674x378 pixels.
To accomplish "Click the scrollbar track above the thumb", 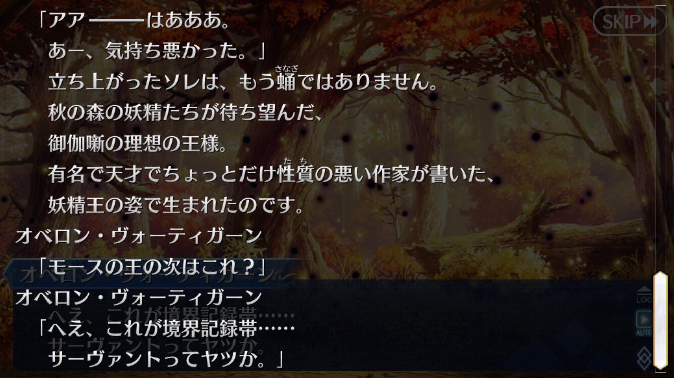I will [661, 139].
